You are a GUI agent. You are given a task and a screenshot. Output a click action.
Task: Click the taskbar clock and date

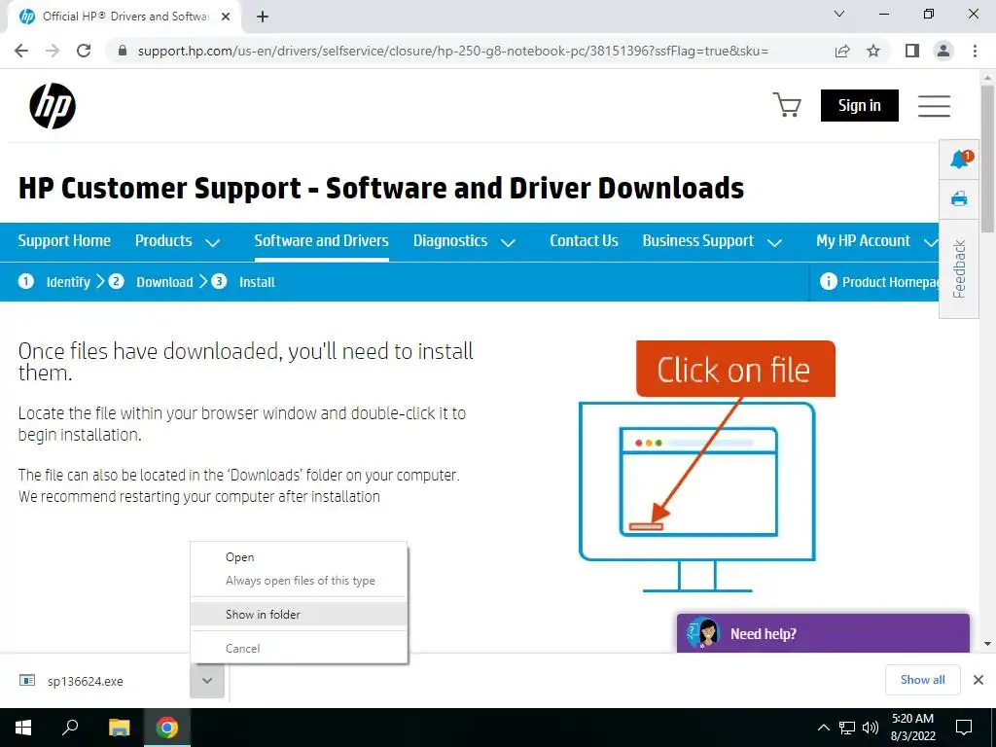912,728
